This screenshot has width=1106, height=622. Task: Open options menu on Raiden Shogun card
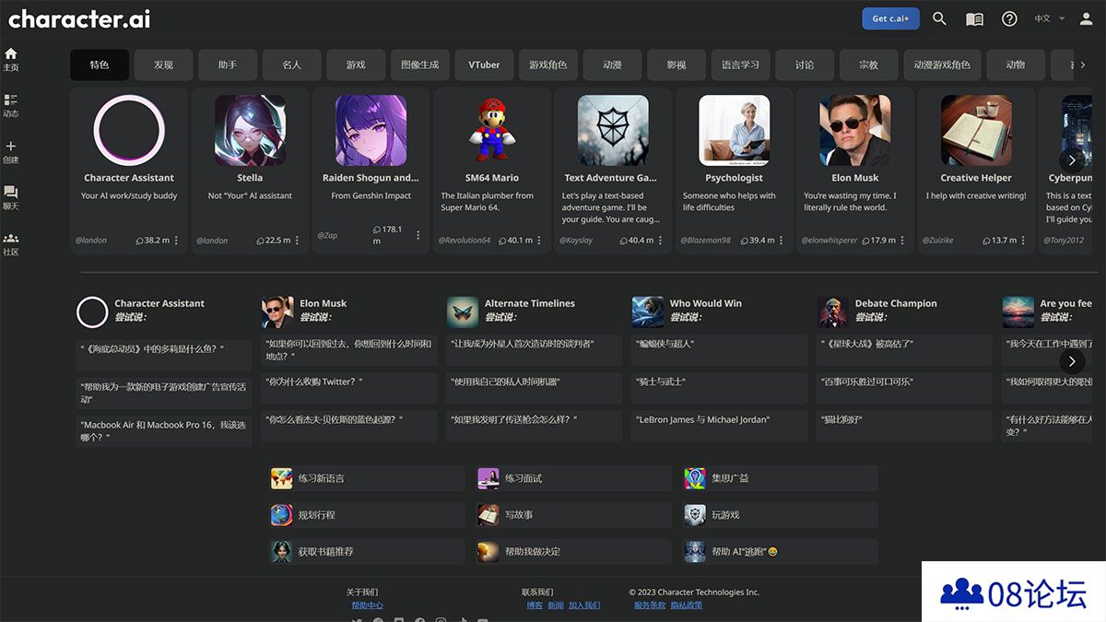pos(418,235)
